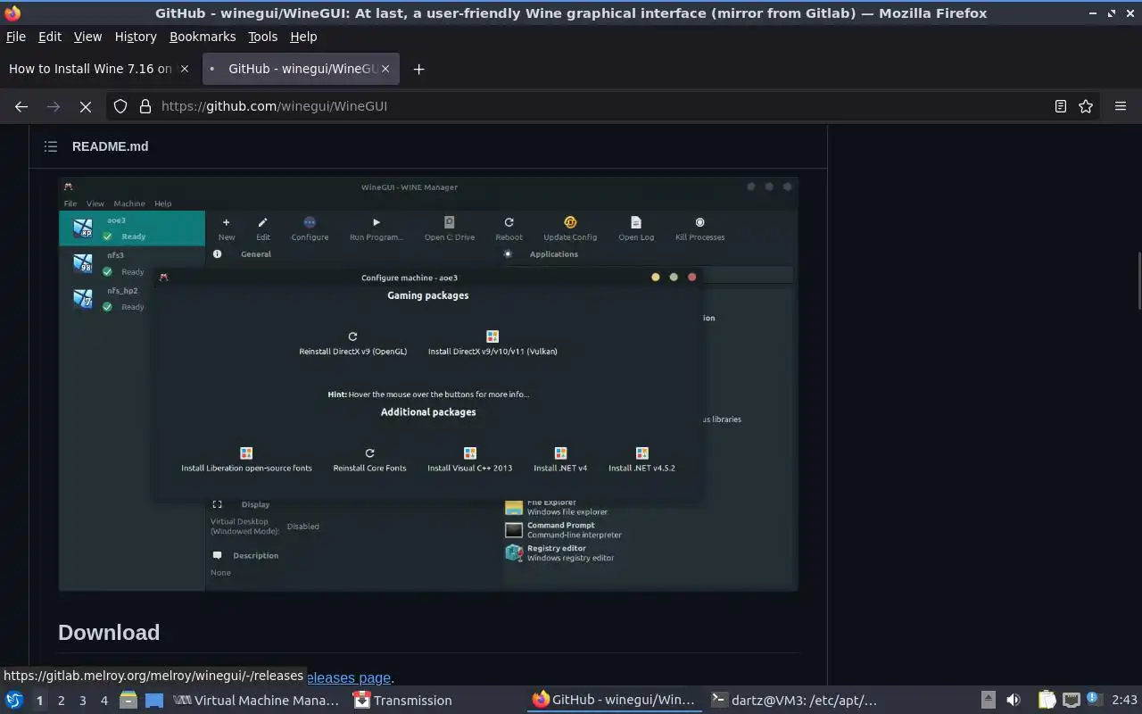Viewport: 1142px width, 714px height.
Task: Switch to virtual desktop 4
Action: (x=103, y=701)
